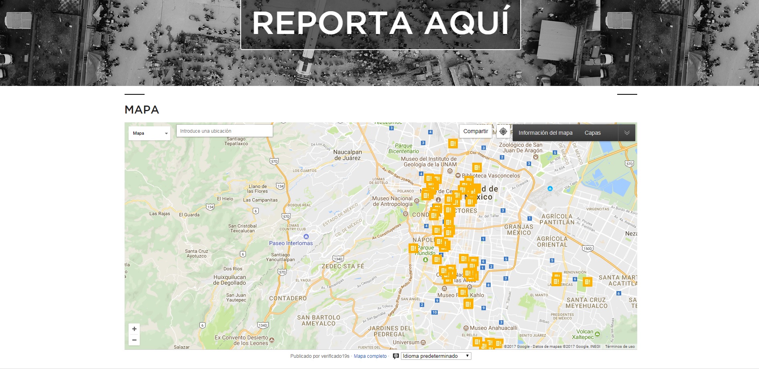The image size is (759, 369).
Task: Click the yellow marker near Zoológico de San Juan
Action: click(477, 168)
